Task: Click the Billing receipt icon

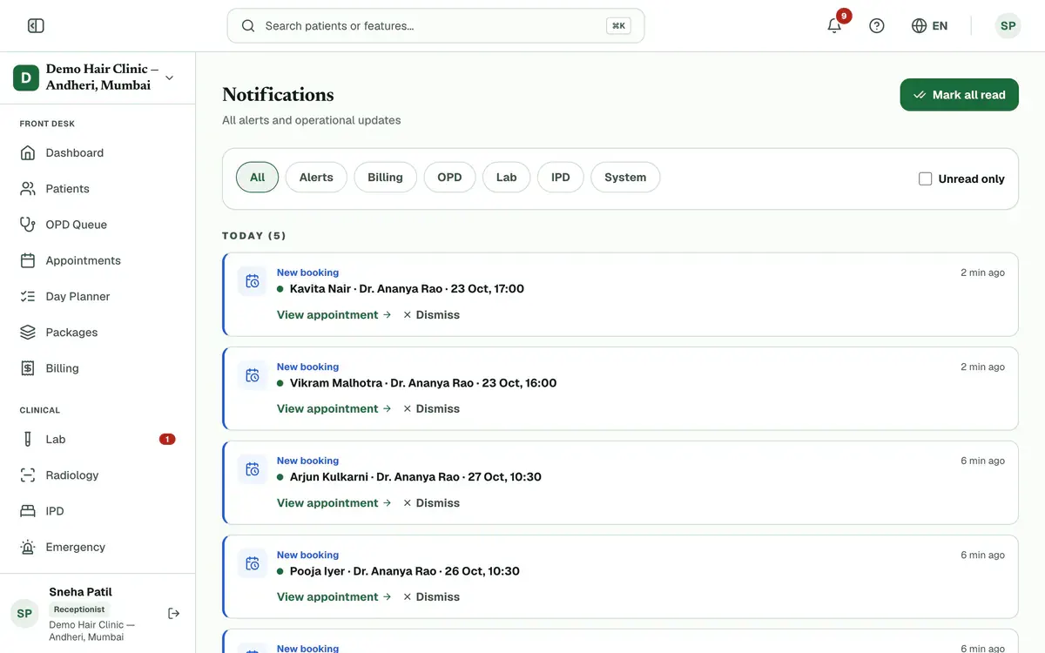Action: click(28, 368)
